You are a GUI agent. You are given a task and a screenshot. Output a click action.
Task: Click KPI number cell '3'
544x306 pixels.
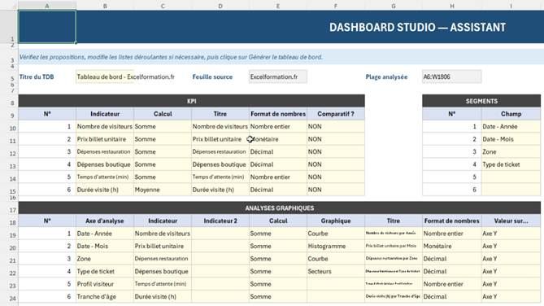coord(47,152)
